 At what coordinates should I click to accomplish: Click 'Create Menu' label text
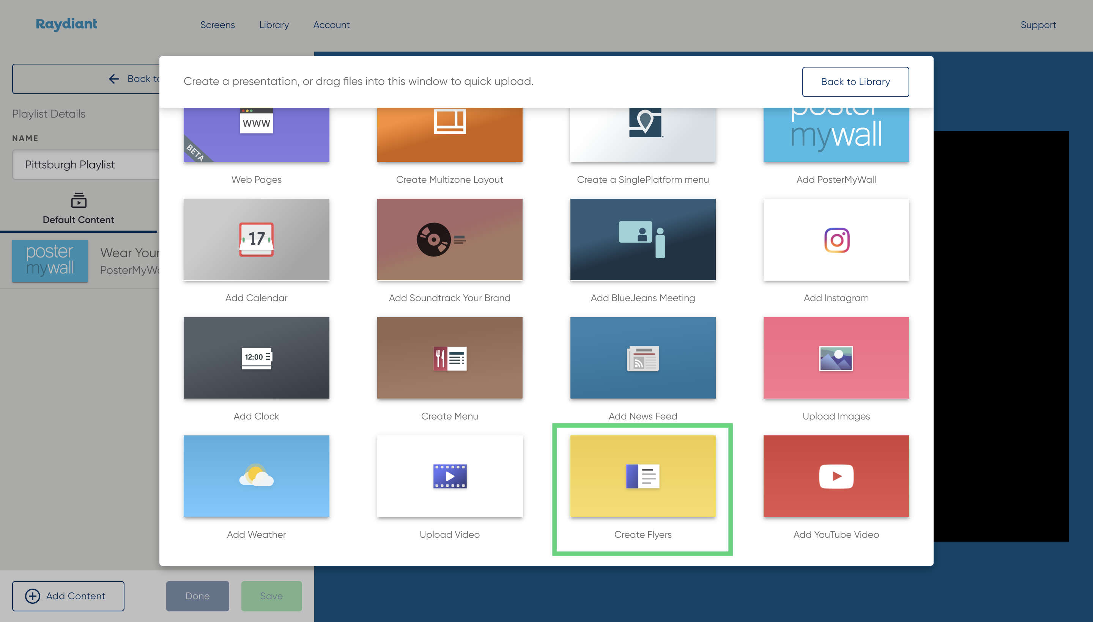[x=449, y=416]
